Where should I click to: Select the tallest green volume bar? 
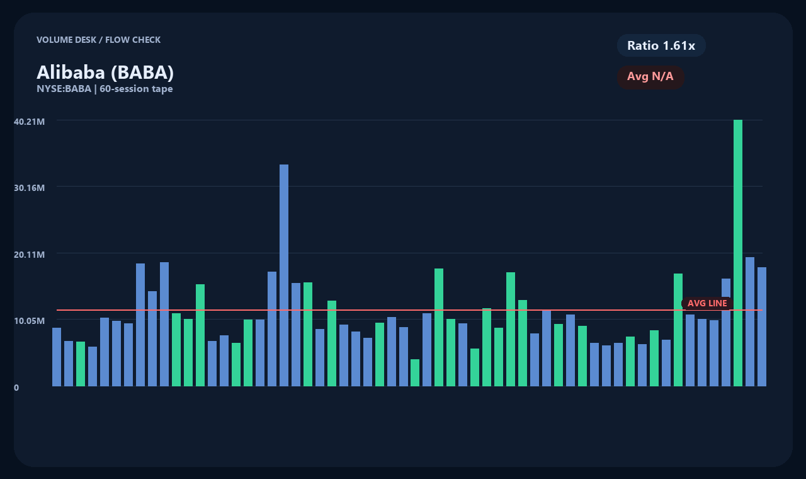point(738,253)
